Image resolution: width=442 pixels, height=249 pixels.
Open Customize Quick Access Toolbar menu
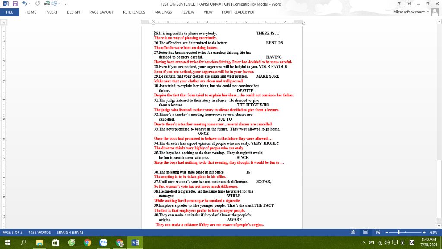[66, 4]
